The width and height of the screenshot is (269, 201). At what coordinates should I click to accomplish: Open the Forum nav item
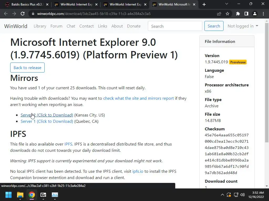click(x=56, y=26)
